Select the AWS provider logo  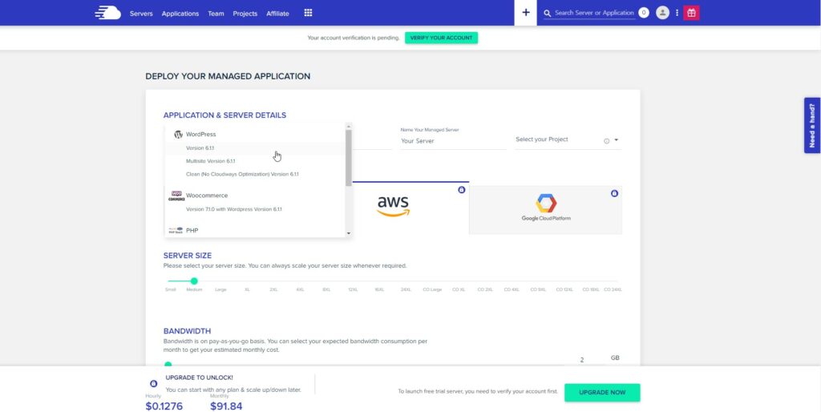tap(393, 207)
